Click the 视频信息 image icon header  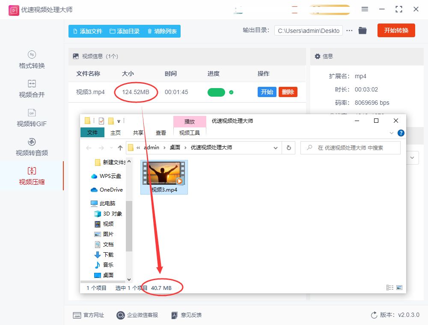click(76, 56)
